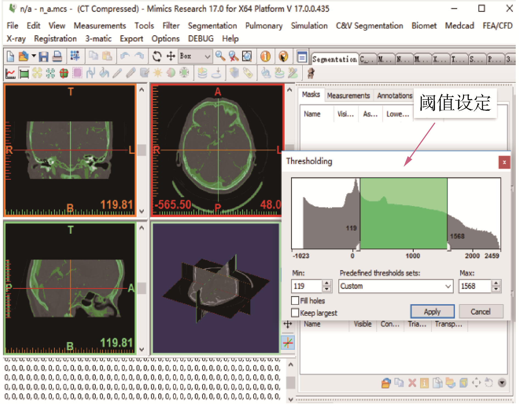Click the Cancel button in Thresholding dialog
This screenshot has width=519, height=404.
point(481,312)
